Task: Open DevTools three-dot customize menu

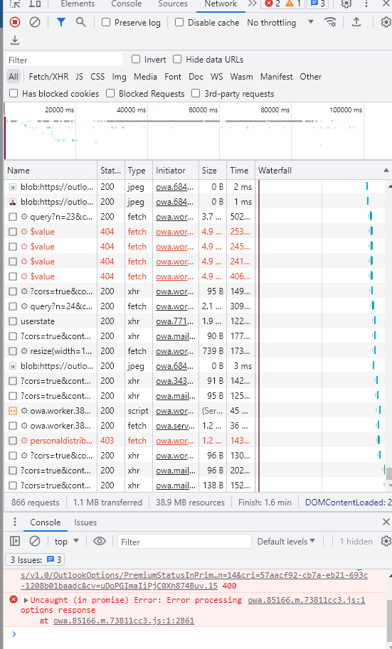Action: click(x=366, y=4)
